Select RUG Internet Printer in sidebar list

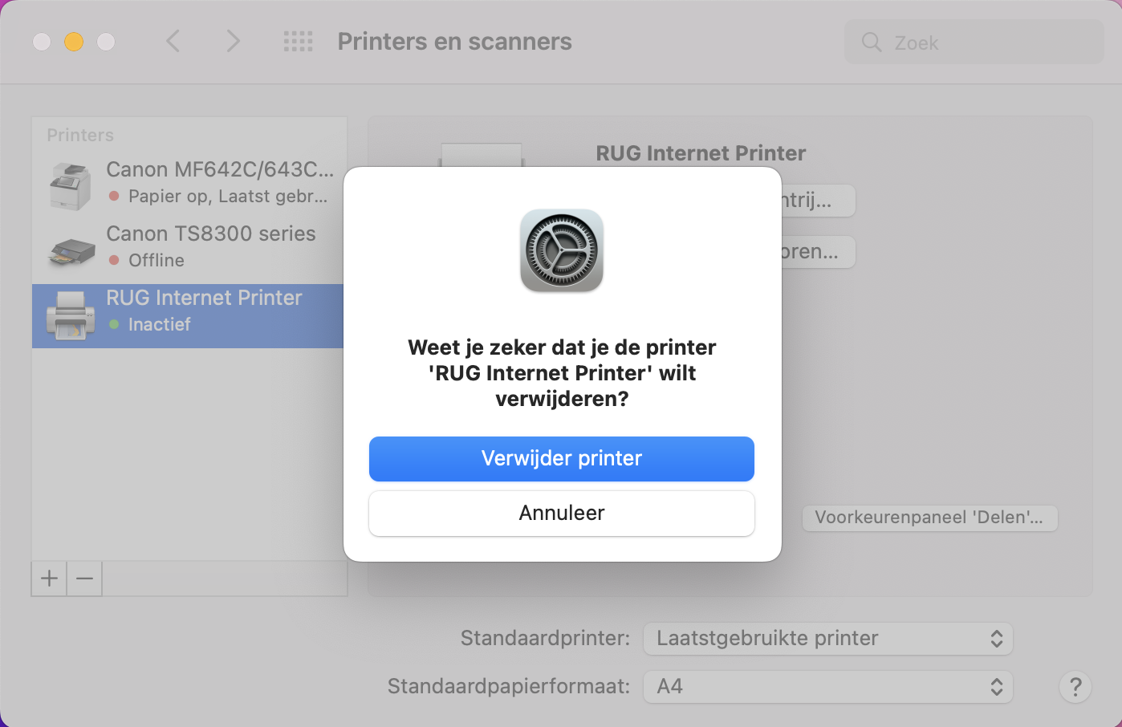(x=204, y=313)
